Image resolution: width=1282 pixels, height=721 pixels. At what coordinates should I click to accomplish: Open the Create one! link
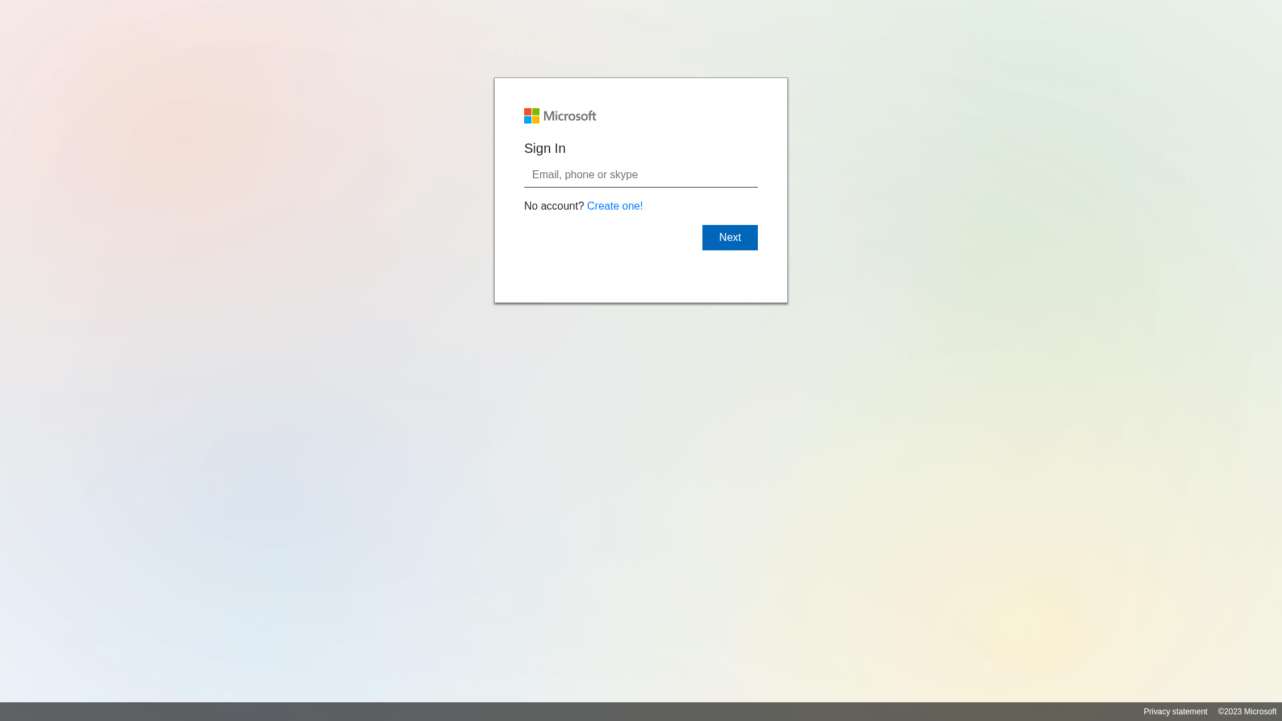pos(615,206)
